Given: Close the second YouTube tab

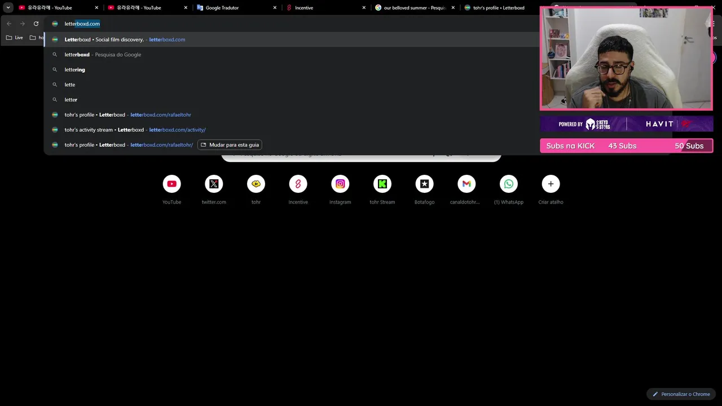Looking at the screenshot, I should (x=186, y=8).
